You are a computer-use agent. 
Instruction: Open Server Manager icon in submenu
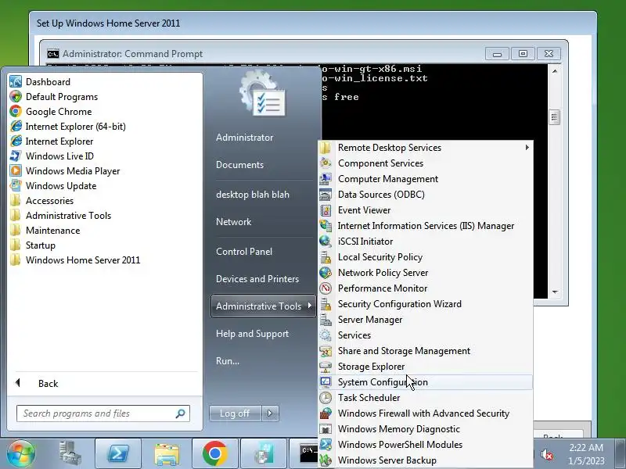point(326,320)
